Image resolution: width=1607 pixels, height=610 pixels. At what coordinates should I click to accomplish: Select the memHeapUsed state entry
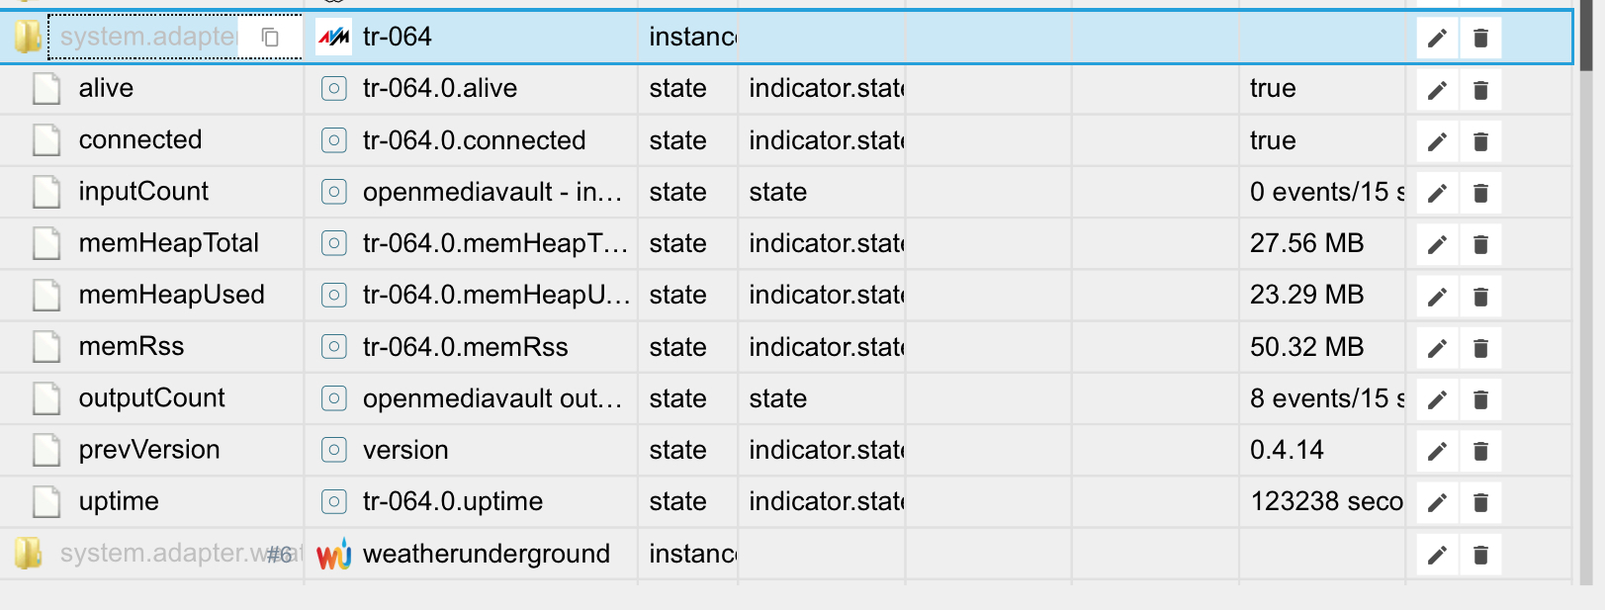click(x=171, y=295)
